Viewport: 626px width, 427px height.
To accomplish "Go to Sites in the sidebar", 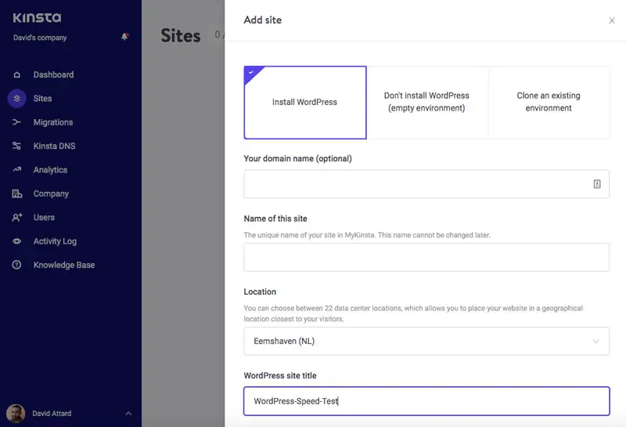I will tap(43, 99).
